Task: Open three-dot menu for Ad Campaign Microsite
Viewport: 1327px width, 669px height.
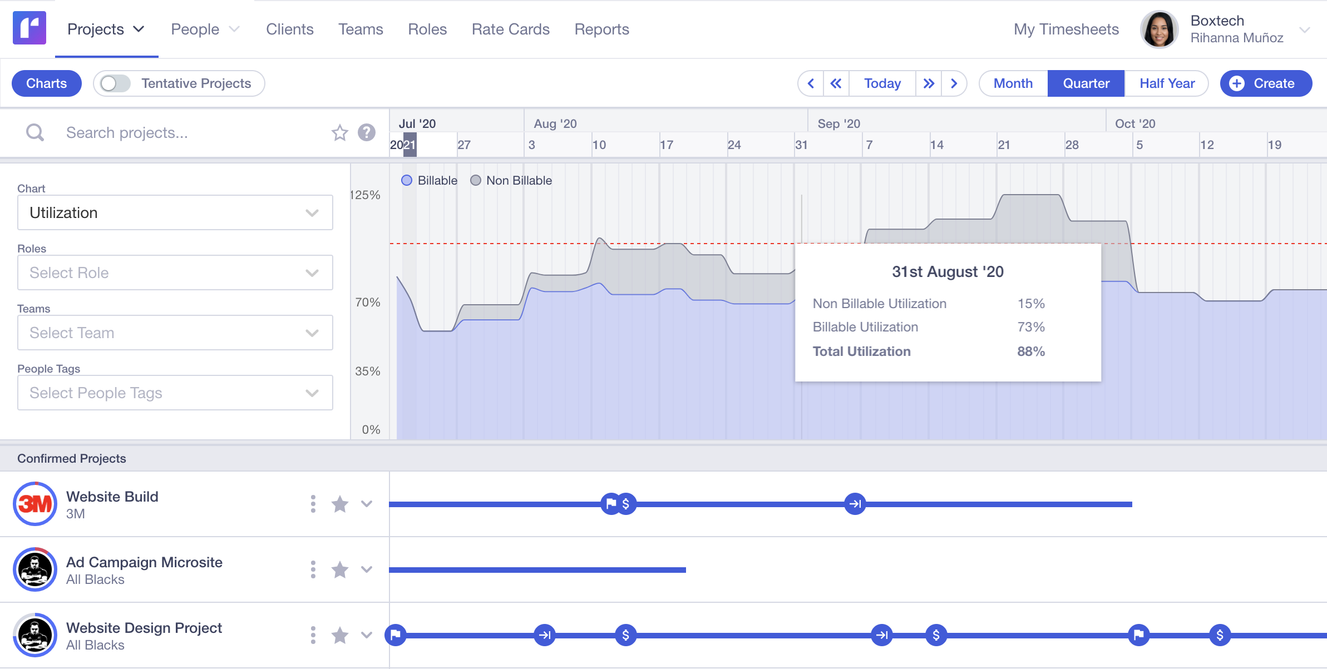Action: 313,569
